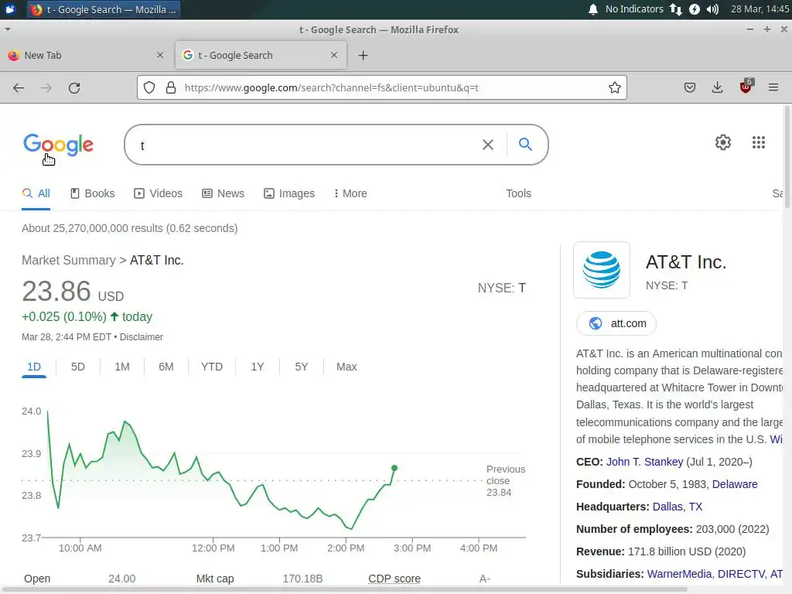The image size is (792, 594).
Task: Switch to Videos results
Action: (158, 193)
